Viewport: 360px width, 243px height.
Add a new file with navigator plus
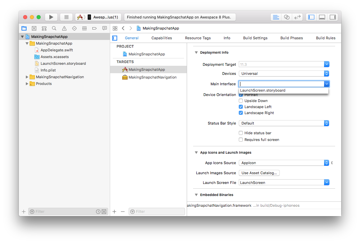click(24, 211)
